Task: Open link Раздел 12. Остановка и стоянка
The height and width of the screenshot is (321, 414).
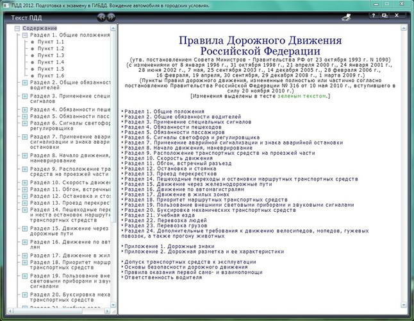Action: coord(170,168)
